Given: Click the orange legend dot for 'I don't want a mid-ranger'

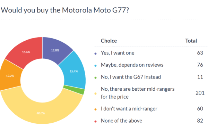Looking at the screenshot, I should coord(96,109).
